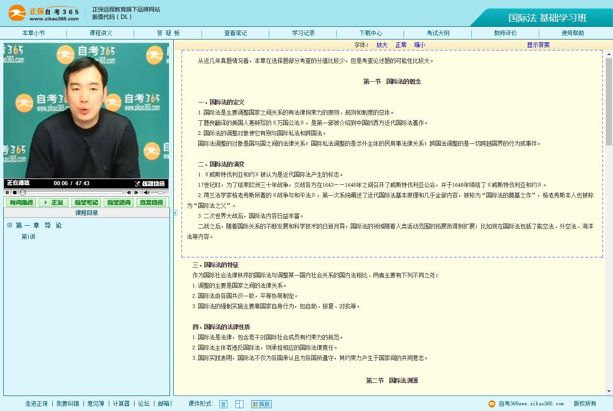Open the 查看笔记 tab
The image size is (613, 411).
pyautogui.click(x=235, y=33)
